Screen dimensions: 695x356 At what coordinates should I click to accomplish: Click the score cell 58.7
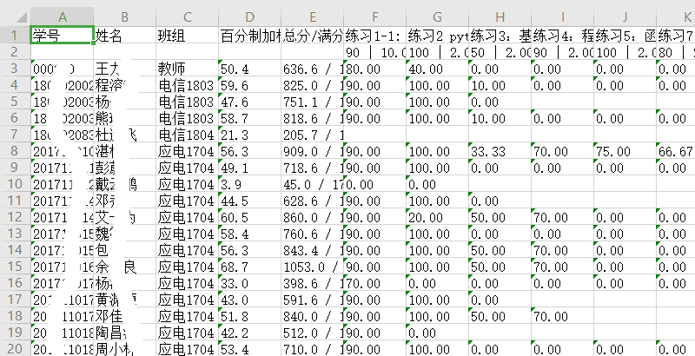click(x=249, y=118)
